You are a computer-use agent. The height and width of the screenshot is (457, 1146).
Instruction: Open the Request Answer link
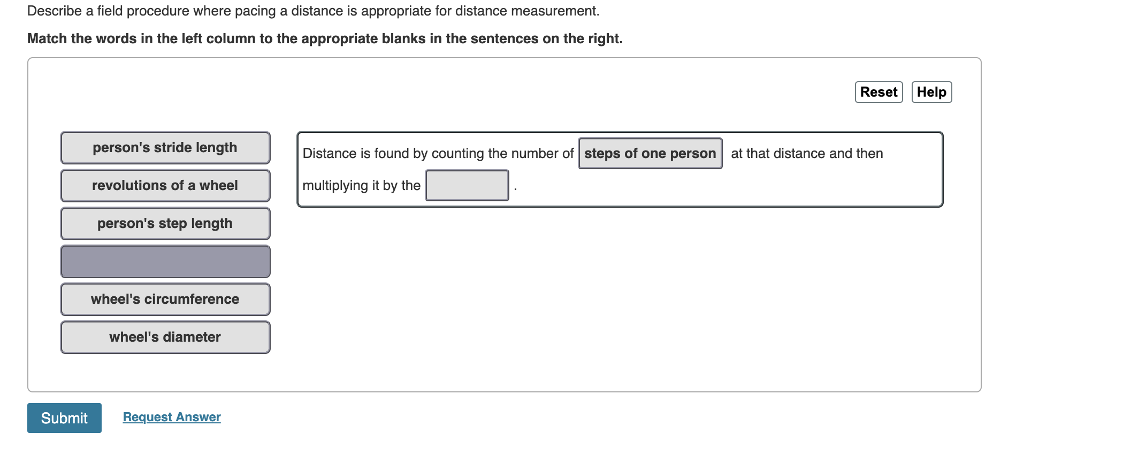[x=171, y=417]
